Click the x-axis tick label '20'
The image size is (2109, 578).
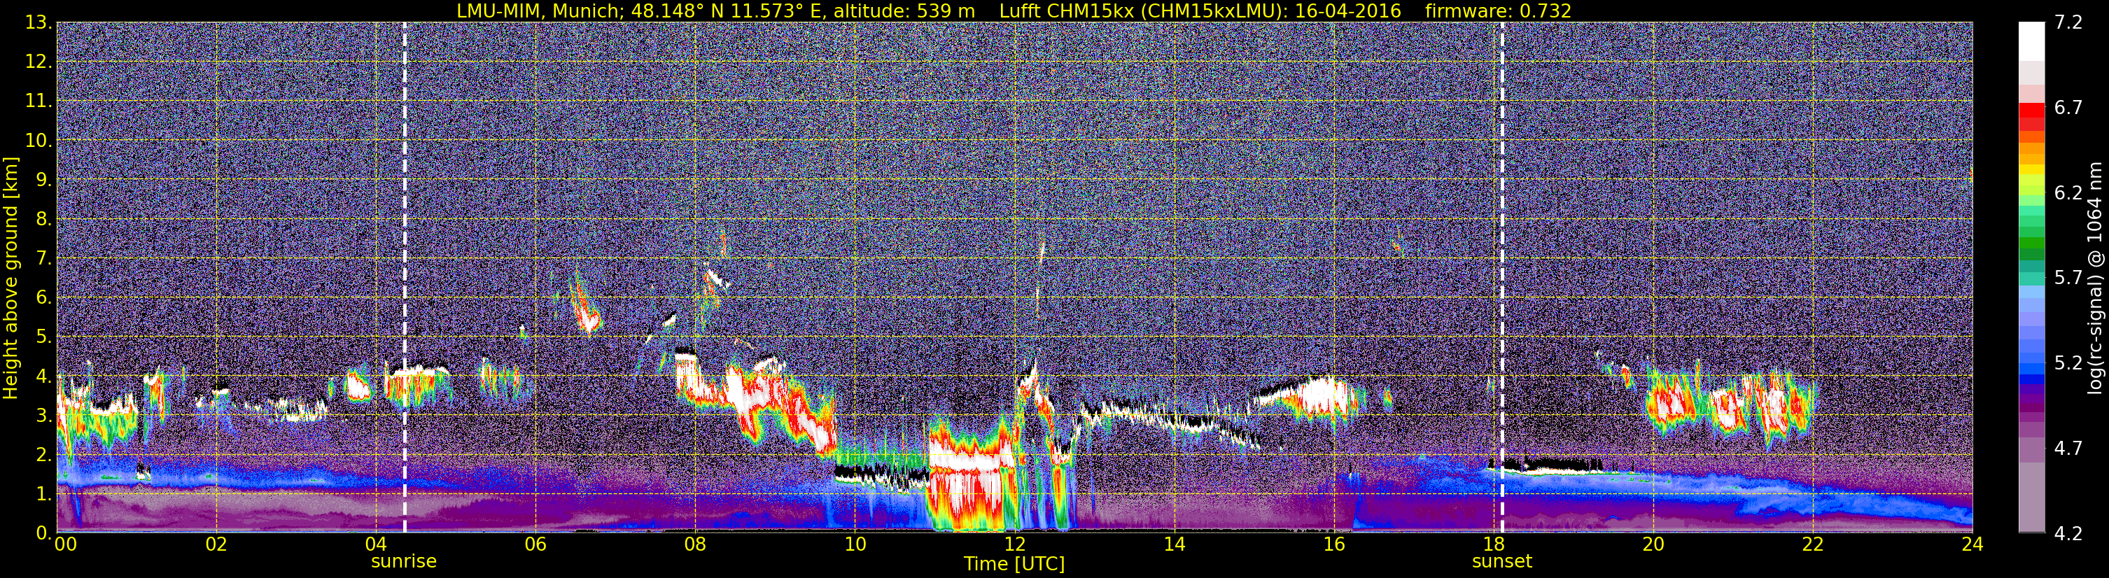(1653, 544)
